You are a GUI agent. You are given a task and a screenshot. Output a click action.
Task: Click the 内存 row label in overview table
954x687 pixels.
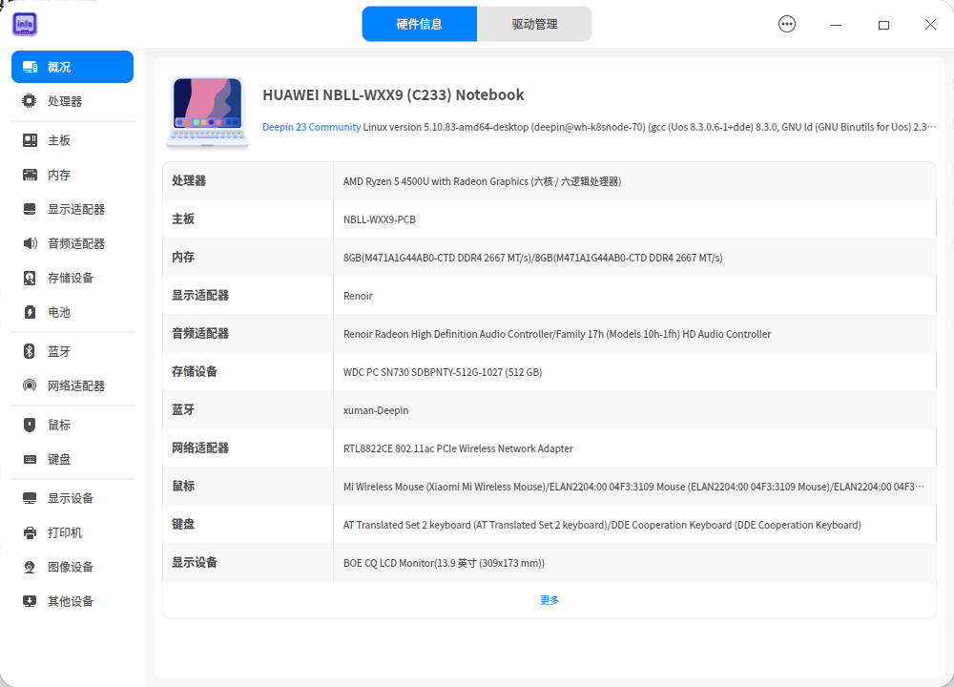coord(183,257)
